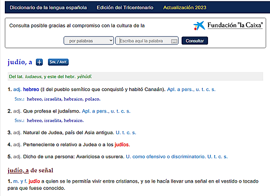Click 'm. y f.' abbreviation in subentry
270x196 pixels.
coord(20,181)
